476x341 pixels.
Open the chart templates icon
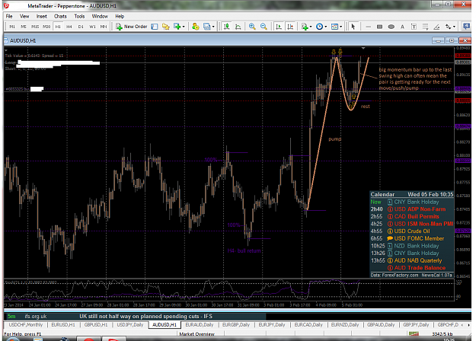pyautogui.click(x=334, y=27)
